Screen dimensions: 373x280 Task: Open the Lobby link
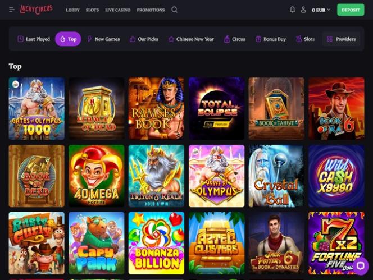[x=72, y=10]
